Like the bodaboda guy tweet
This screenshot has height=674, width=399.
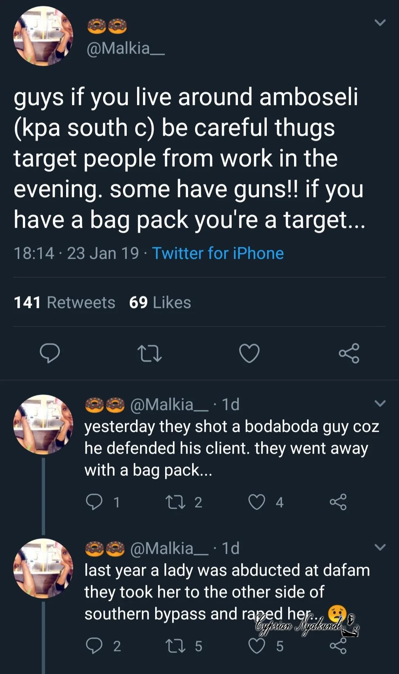tap(257, 502)
